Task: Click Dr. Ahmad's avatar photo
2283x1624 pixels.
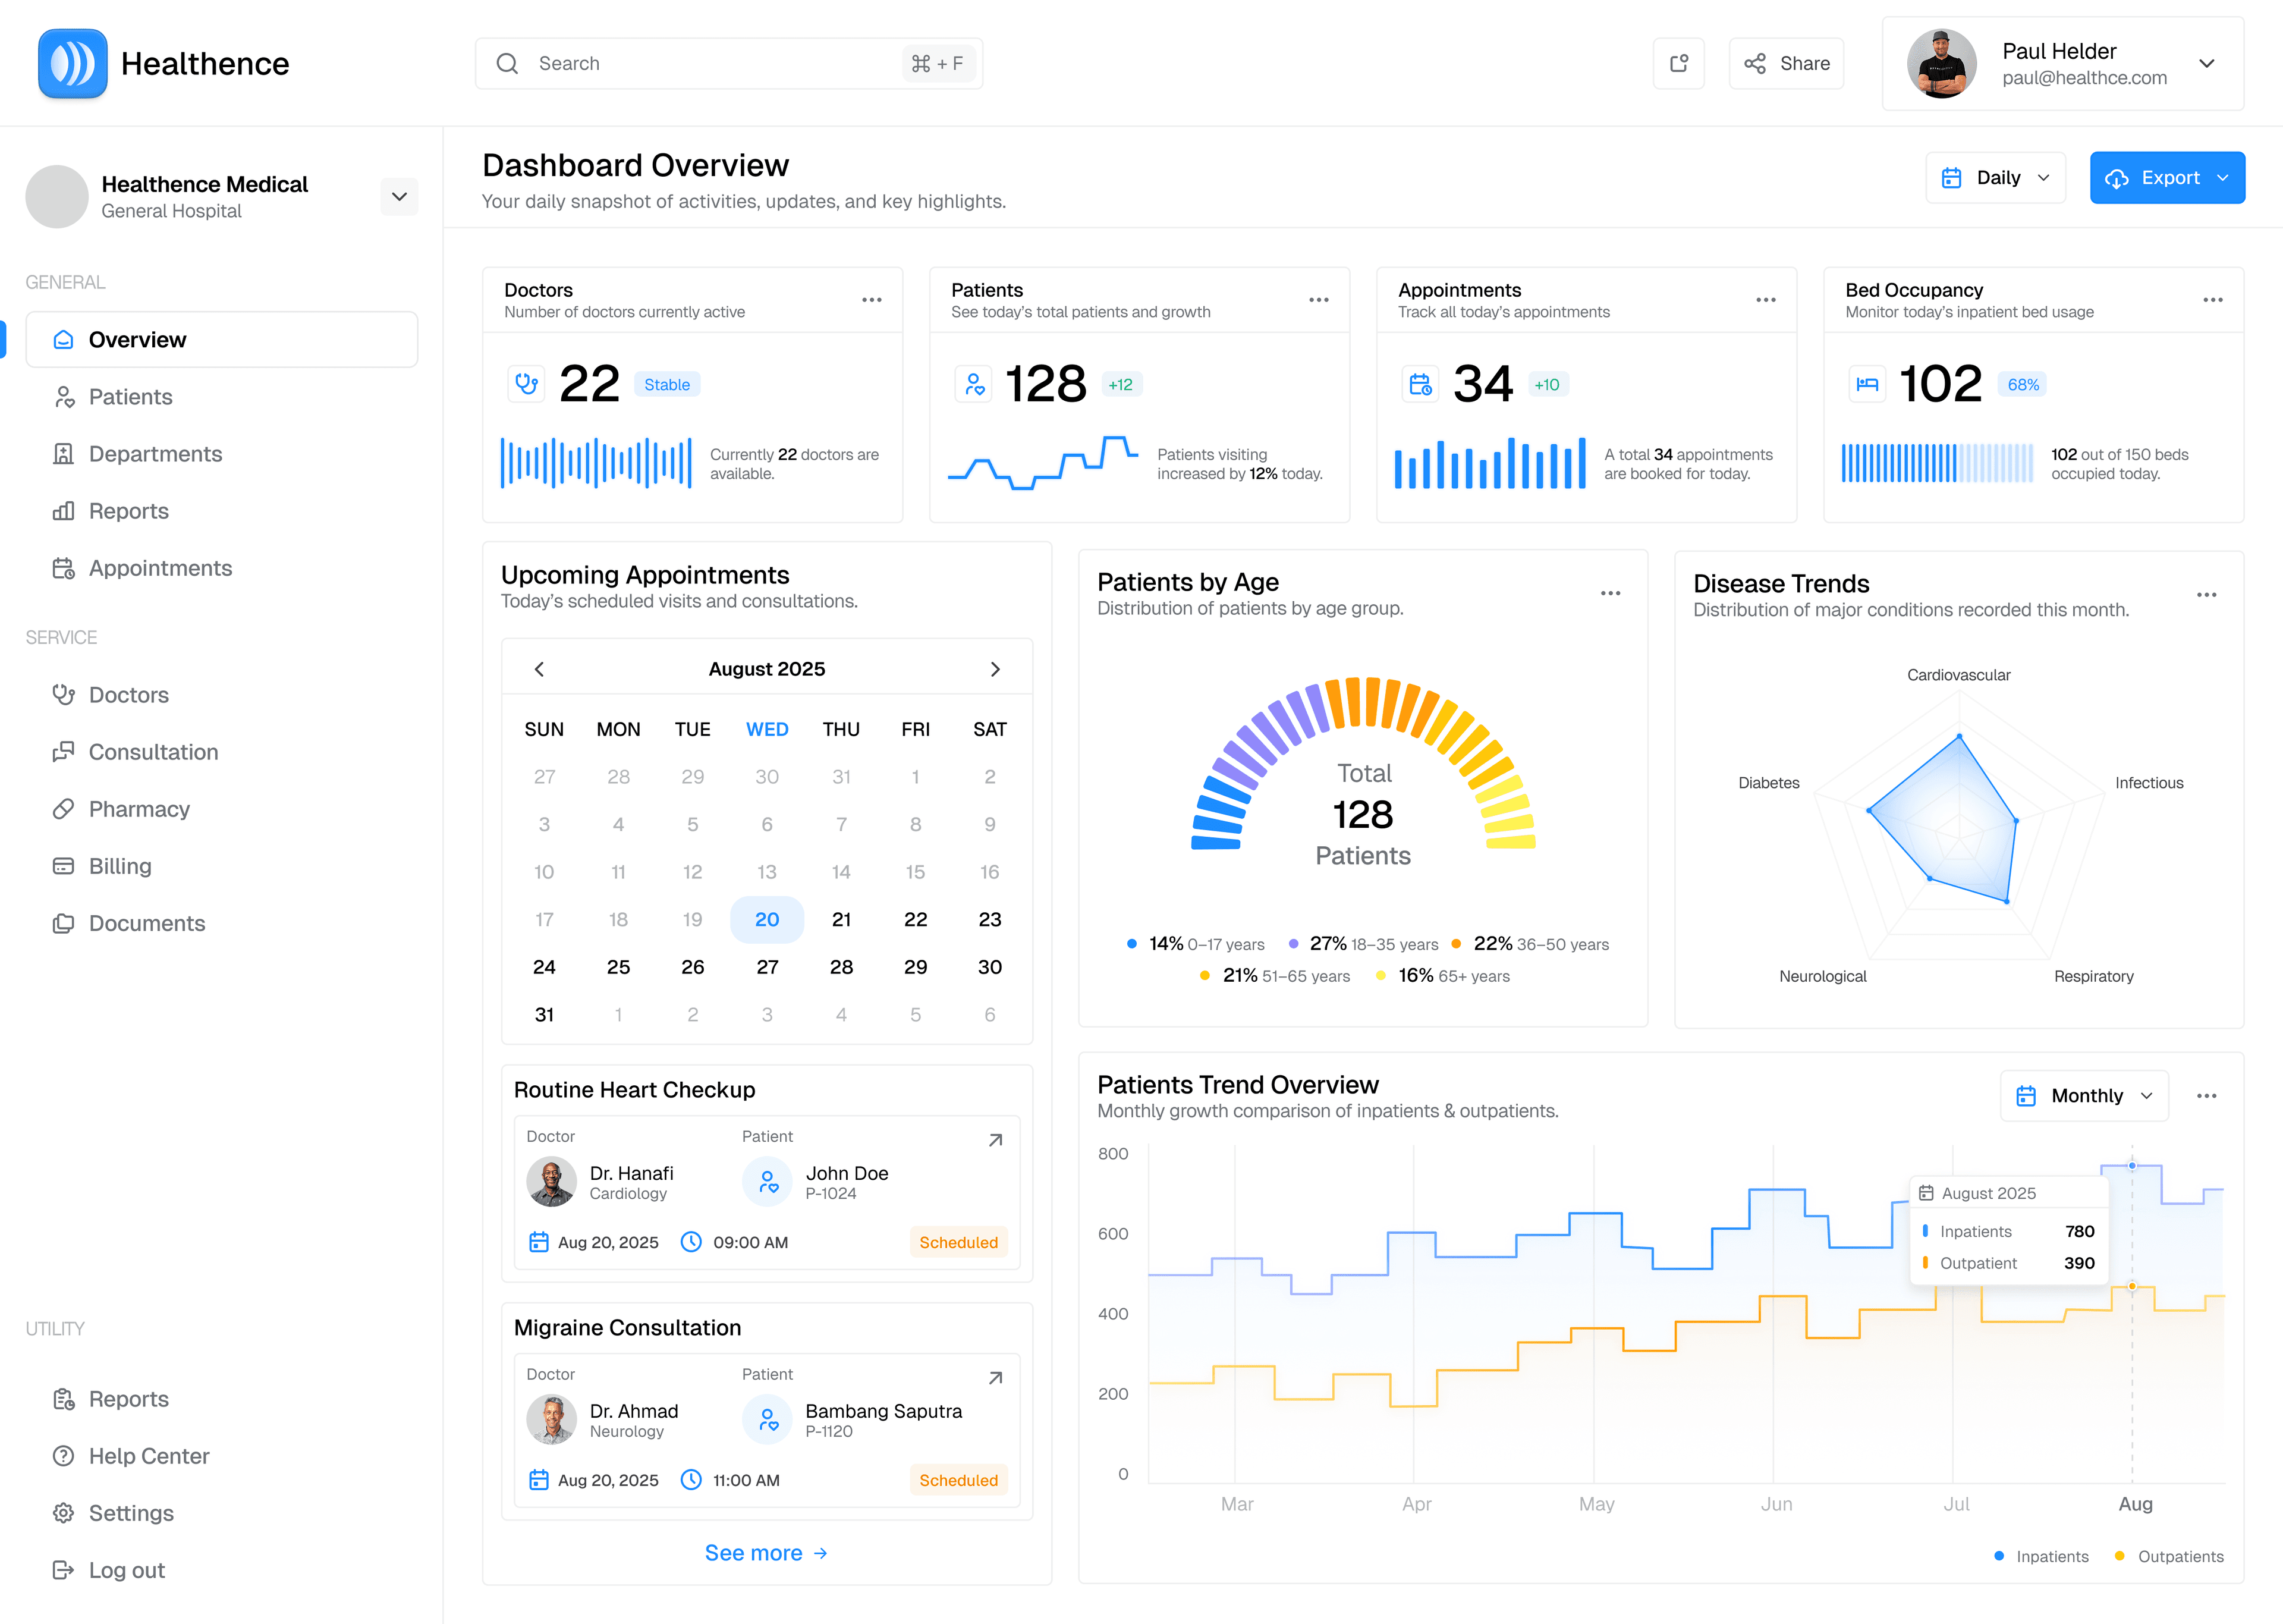Action: (x=552, y=1420)
